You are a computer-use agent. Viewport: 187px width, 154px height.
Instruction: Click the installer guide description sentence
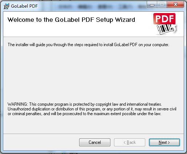point(88,45)
